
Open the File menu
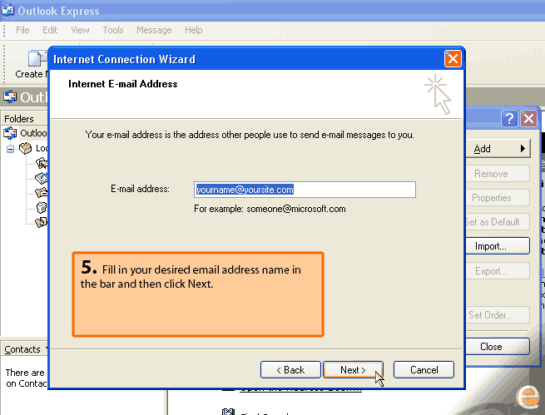click(22, 30)
